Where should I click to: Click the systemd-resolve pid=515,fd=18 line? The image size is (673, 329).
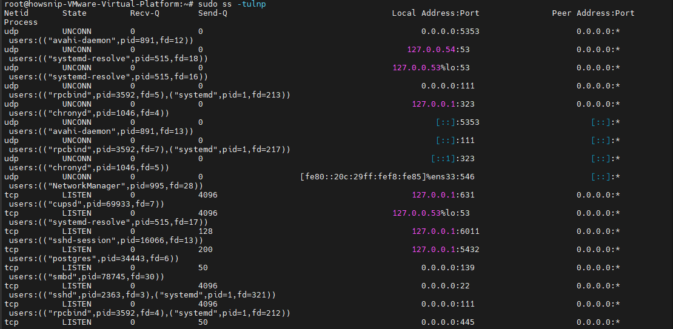pos(108,58)
